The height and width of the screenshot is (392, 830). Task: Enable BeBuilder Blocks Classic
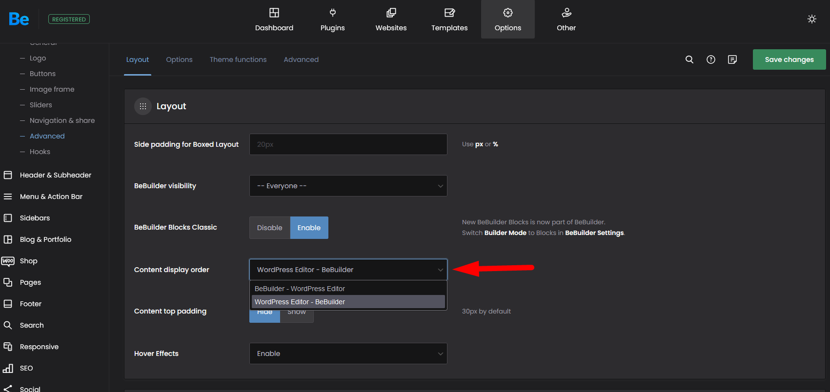[309, 228]
